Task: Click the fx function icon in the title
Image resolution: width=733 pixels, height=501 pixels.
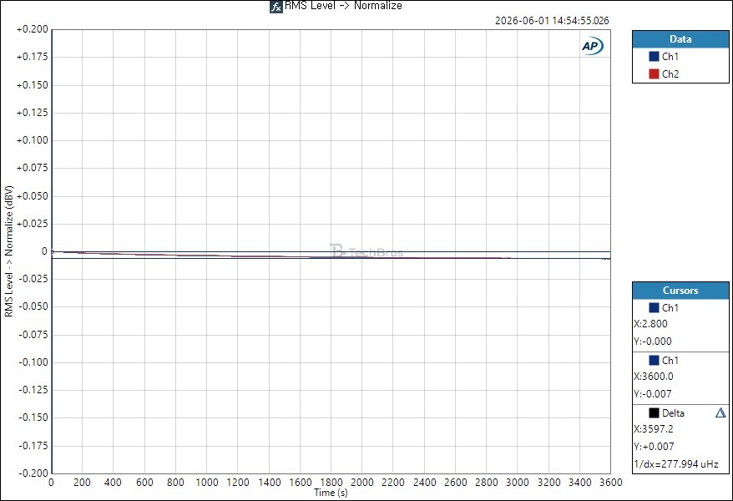Action: point(276,7)
